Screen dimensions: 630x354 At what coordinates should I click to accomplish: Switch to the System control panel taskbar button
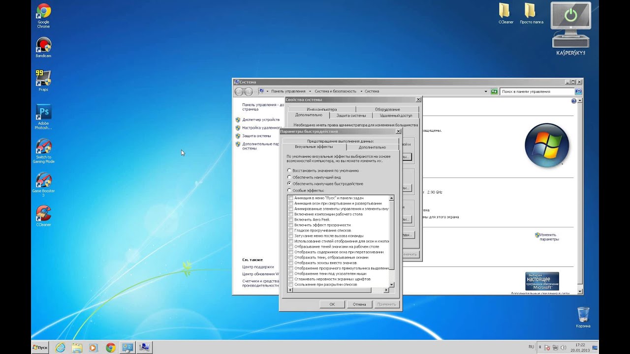(127, 347)
